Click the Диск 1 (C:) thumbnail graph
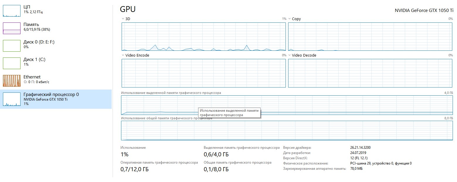This screenshot has width=457, height=182. click(12, 63)
